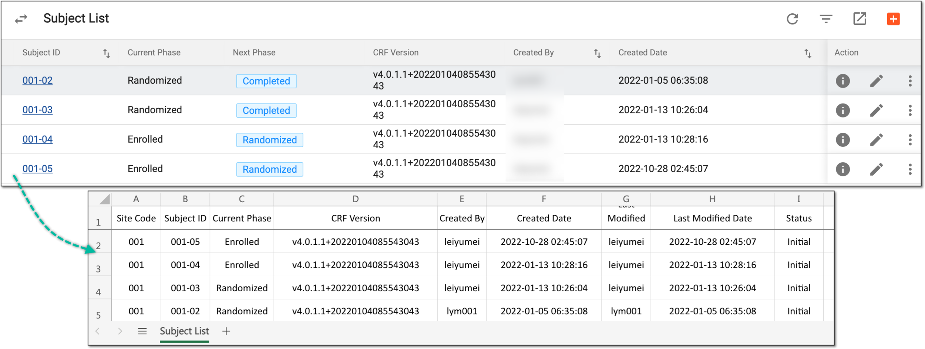The width and height of the screenshot is (925, 349).
Task: Select Current Phase cell for spreadsheet row 4
Action: click(242, 288)
